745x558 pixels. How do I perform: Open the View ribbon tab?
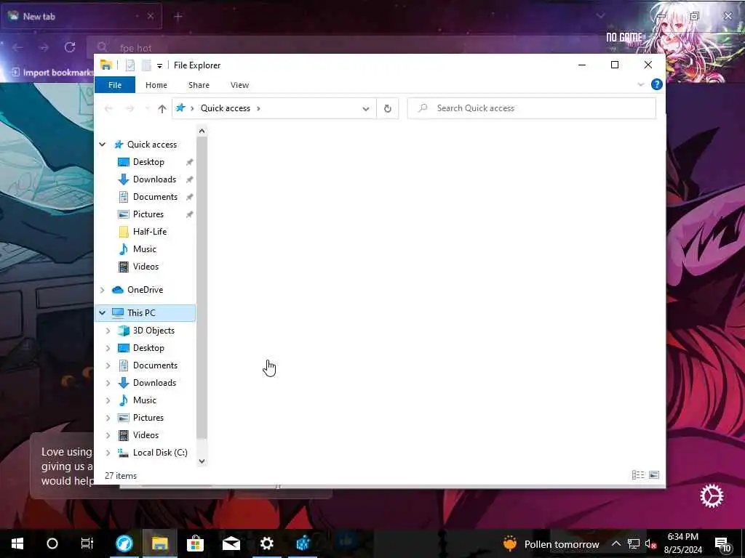(x=239, y=85)
